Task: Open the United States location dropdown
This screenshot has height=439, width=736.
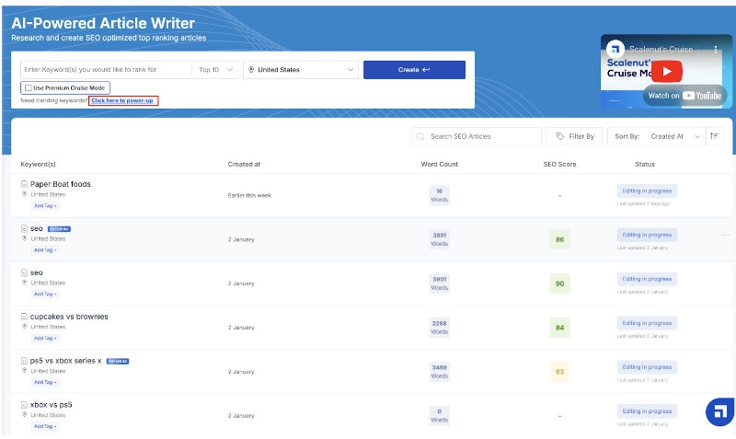Action: click(x=301, y=70)
